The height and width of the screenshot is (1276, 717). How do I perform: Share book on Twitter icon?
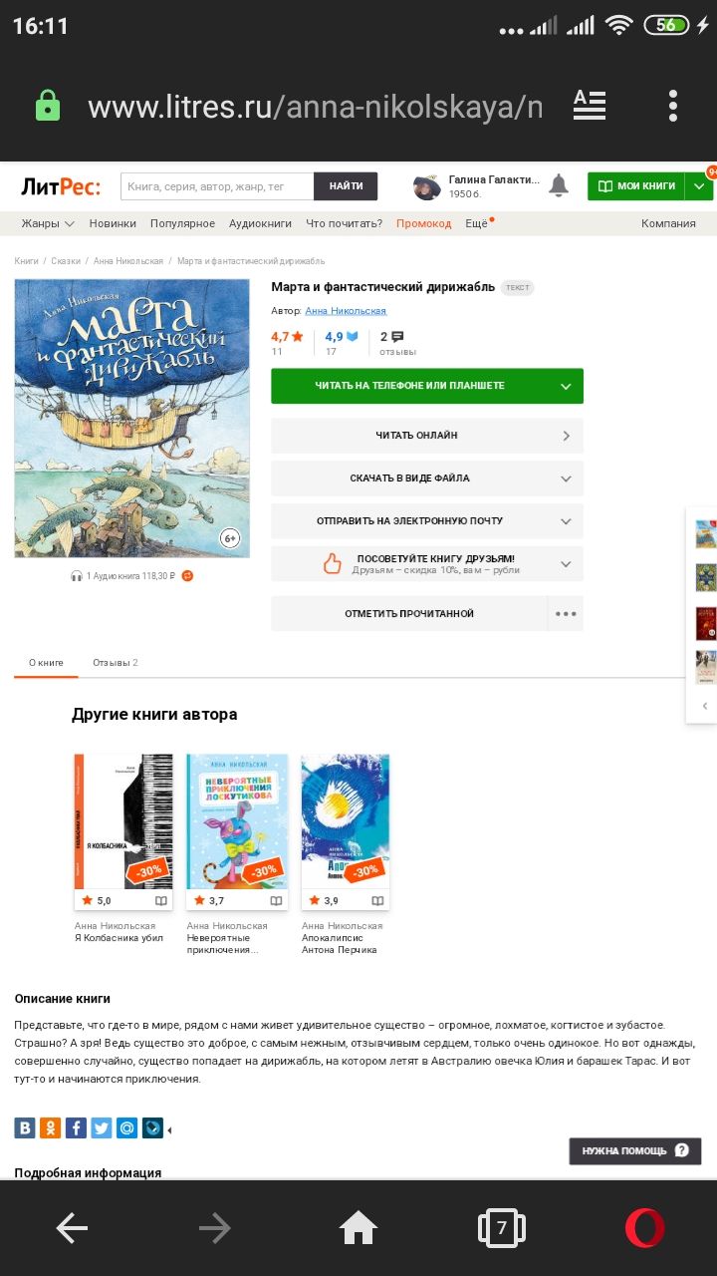click(102, 1128)
